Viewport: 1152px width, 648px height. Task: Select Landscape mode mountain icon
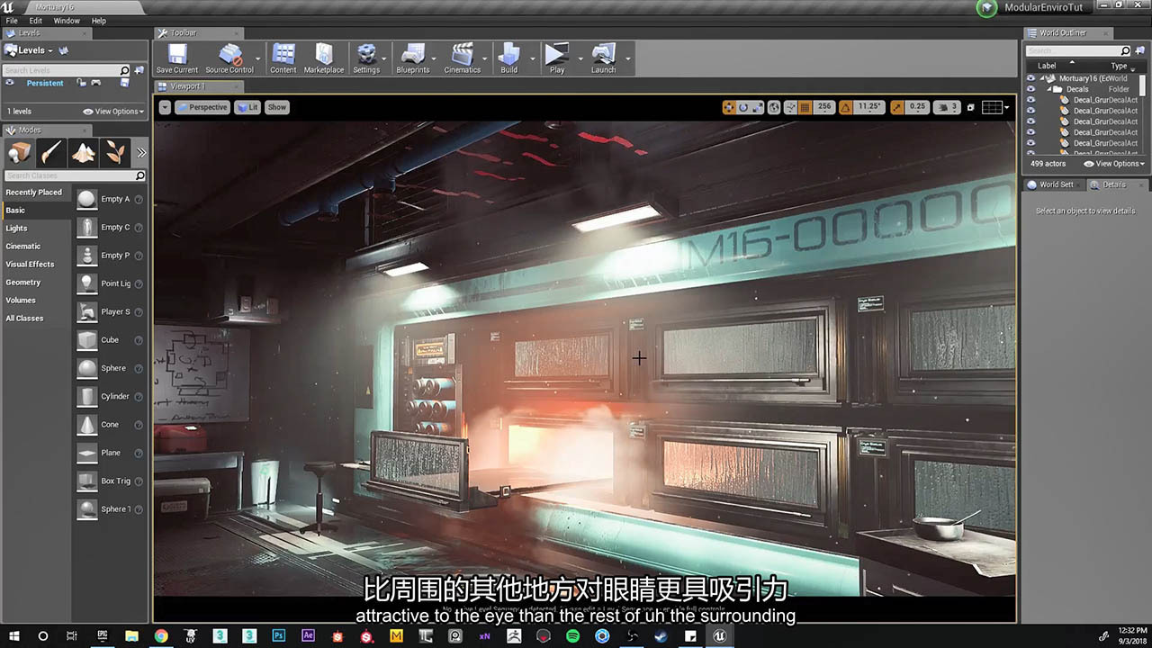click(x=84, y=152)
